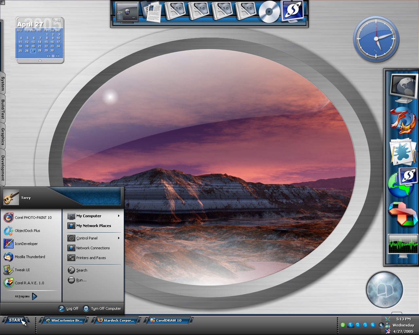Launch the colorful 3D block icon in side dock

(x=403, y=214)
